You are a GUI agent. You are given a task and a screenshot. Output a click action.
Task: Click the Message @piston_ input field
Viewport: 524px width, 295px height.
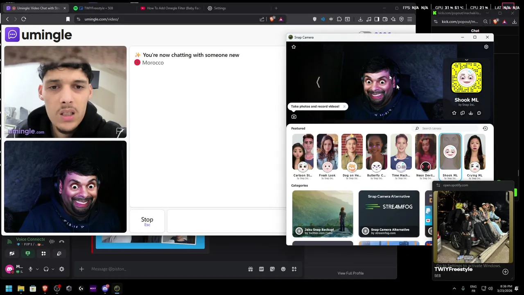[164, 269]
